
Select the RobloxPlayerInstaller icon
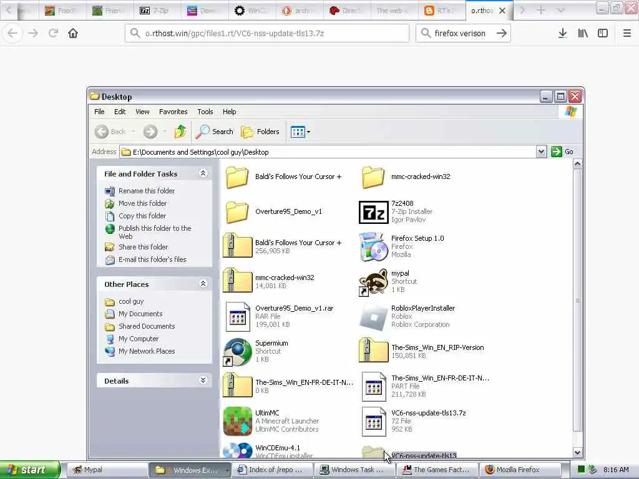click(x=373, y=316)
